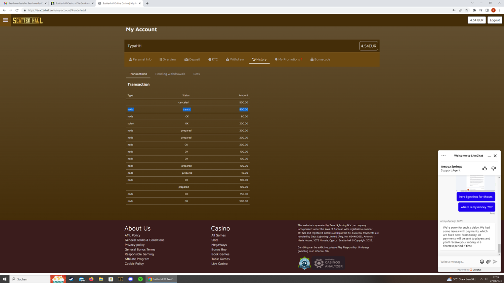
Task: Click the Logout button
Action: (x=495, y=20)
